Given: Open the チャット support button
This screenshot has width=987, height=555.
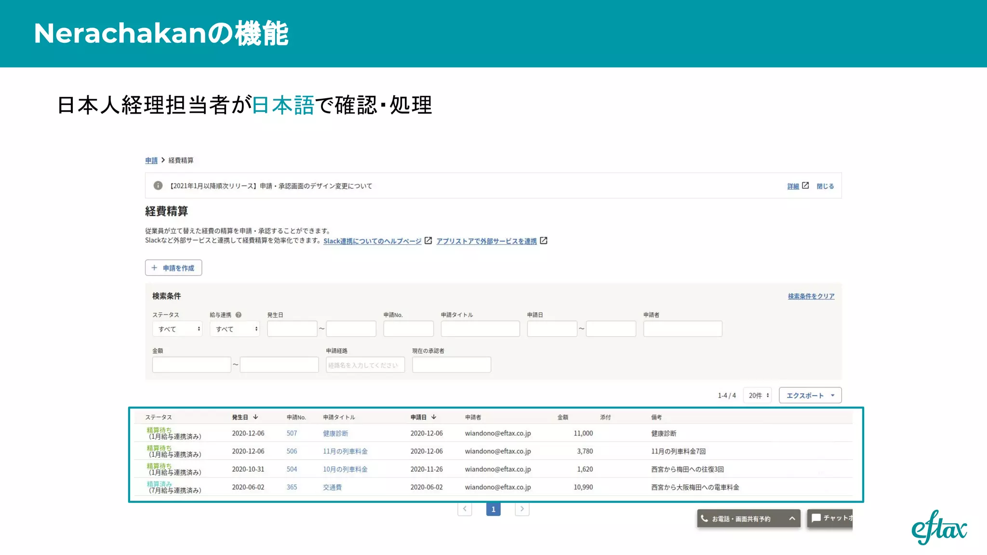Looking at the screenshot, I should 830,518.
